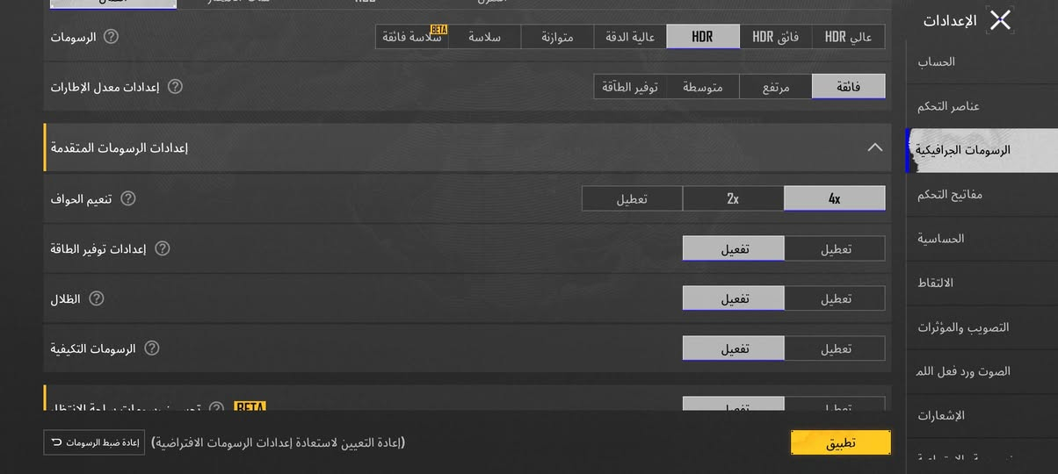
Task: Set frame rate to فائقة
Action: [x=848, y=87]
